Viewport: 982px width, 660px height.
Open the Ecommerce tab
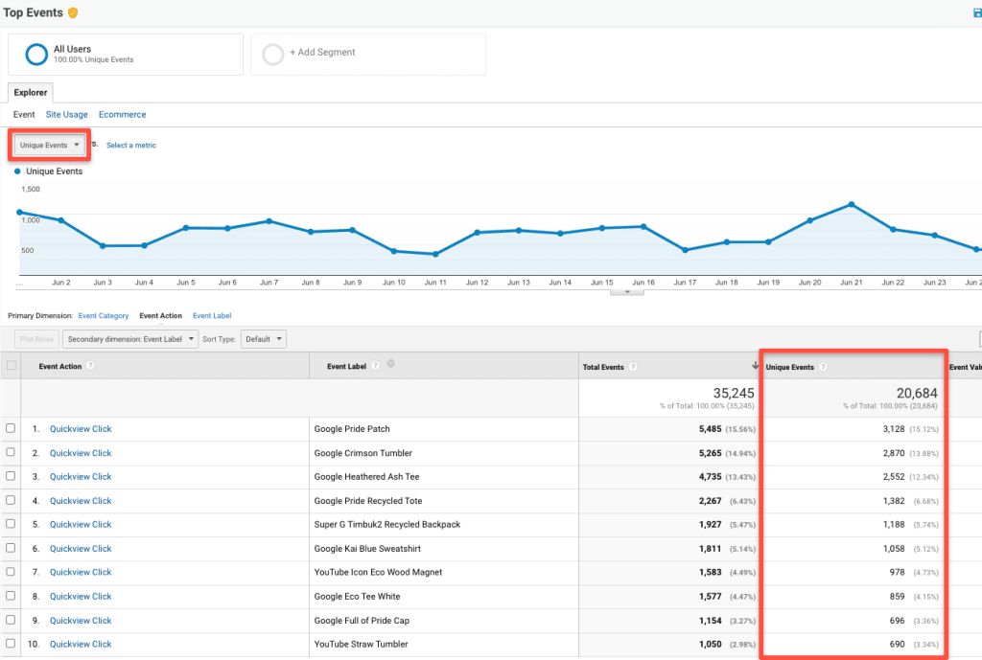point(122,114)
